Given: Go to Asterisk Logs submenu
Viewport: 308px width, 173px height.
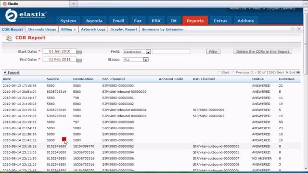Looking at the screenshot, I should click(x=93, y=29).
